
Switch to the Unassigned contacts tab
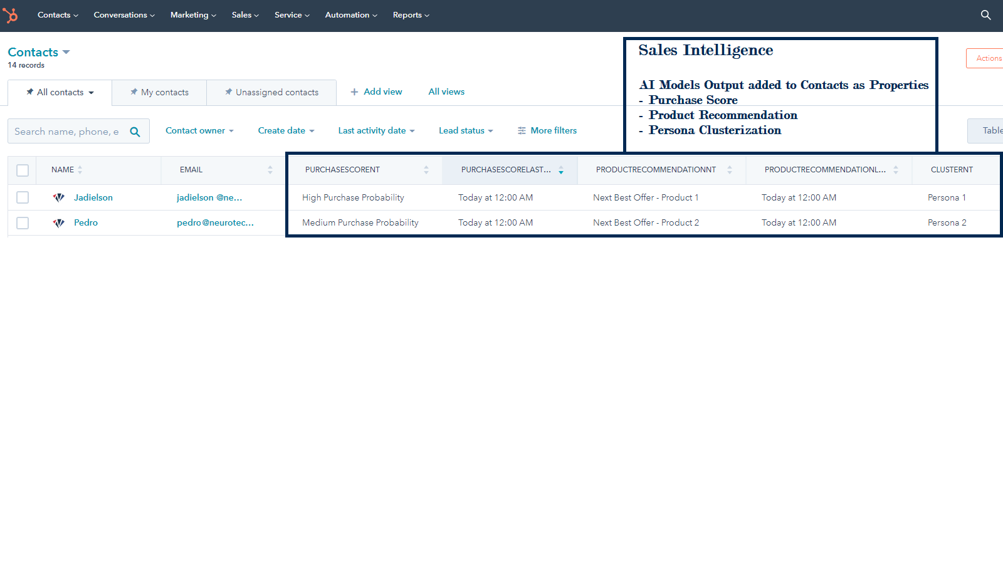[x=271, y=92]
